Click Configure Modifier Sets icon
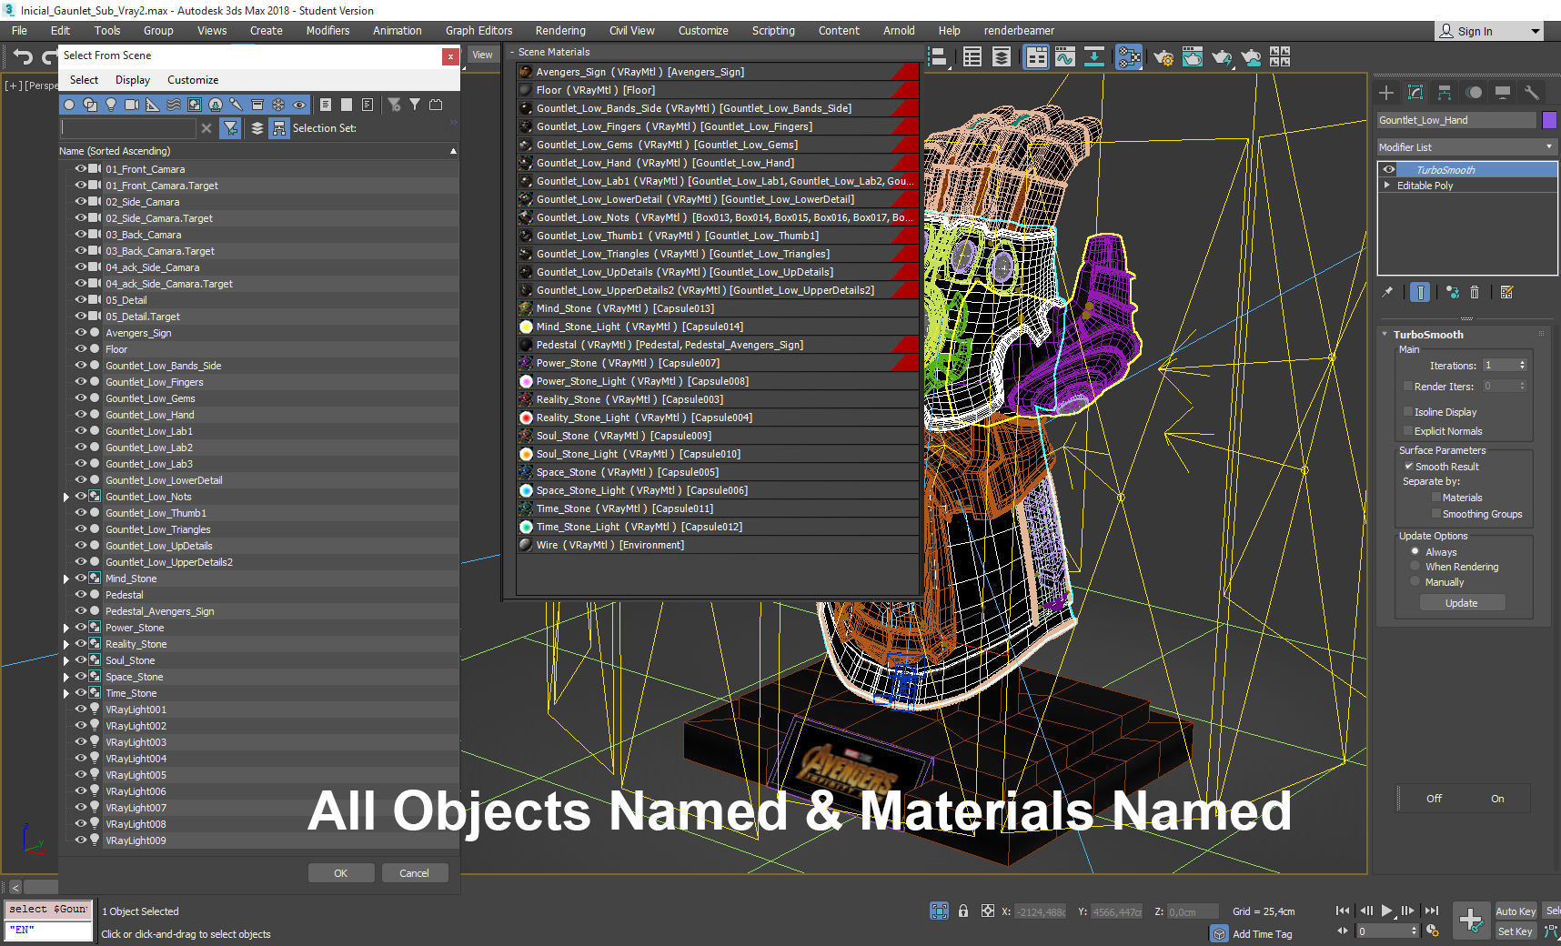 [1506, 292]
